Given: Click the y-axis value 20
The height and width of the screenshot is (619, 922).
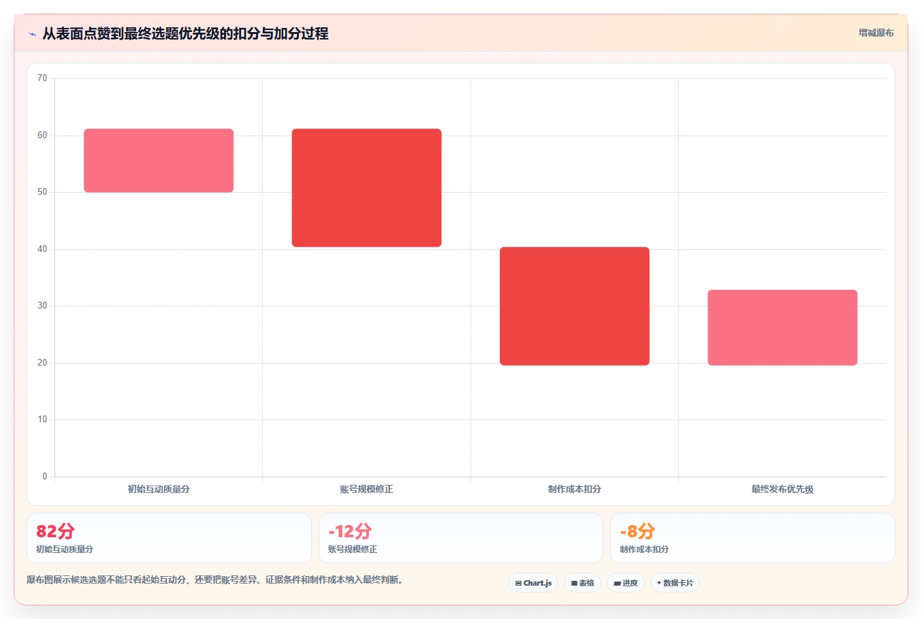Looking at the screenshot, I should pos(42,363).
